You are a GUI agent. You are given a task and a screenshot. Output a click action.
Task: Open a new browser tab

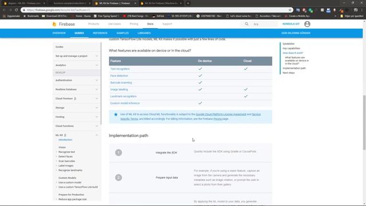[x=188, y=3]
